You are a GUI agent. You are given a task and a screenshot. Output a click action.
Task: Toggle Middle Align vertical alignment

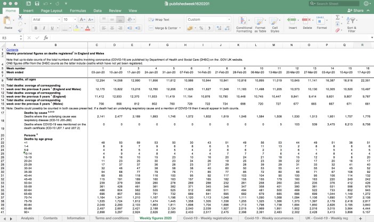pyautogui.click(x=112, y=20)
